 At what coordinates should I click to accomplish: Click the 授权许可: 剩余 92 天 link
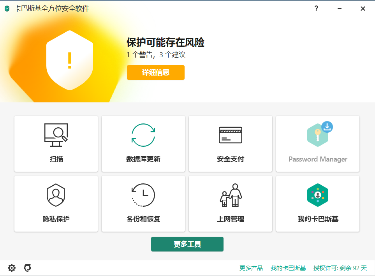coord(340,268)
